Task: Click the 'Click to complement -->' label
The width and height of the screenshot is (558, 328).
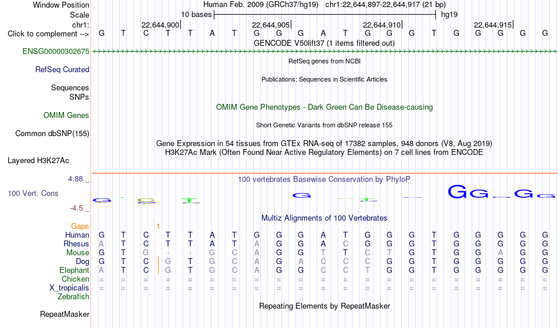Action: tap(48, 34)
